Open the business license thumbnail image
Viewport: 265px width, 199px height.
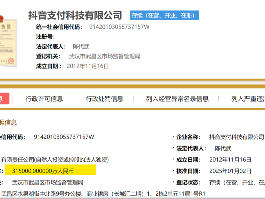click(9, 41)
